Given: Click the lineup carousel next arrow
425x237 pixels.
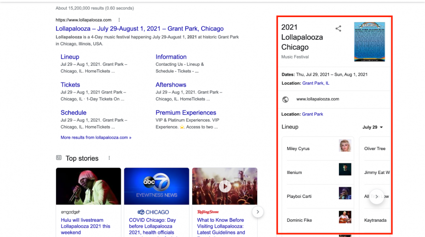Looking at the screenshot, I should coord(377,197).
